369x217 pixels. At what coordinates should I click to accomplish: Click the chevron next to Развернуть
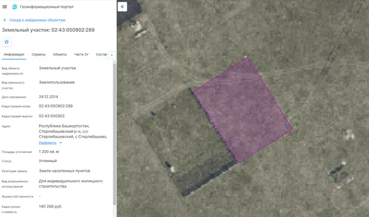coord(61,143)
